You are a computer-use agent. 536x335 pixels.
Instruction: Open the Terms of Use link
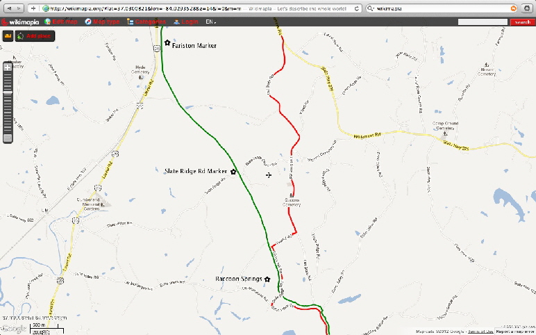(x=480, y=332)
